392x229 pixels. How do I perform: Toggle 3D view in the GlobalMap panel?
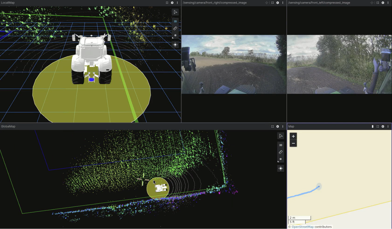click(x=281, y=145)
